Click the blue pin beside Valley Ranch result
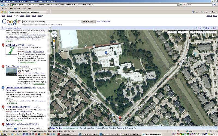Viewport: 218px width, 136px height. click(3, 88)
